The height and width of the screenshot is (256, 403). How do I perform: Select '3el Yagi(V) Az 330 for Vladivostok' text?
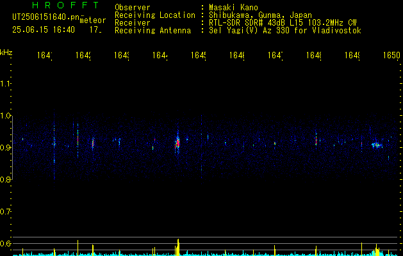[285, 31]
